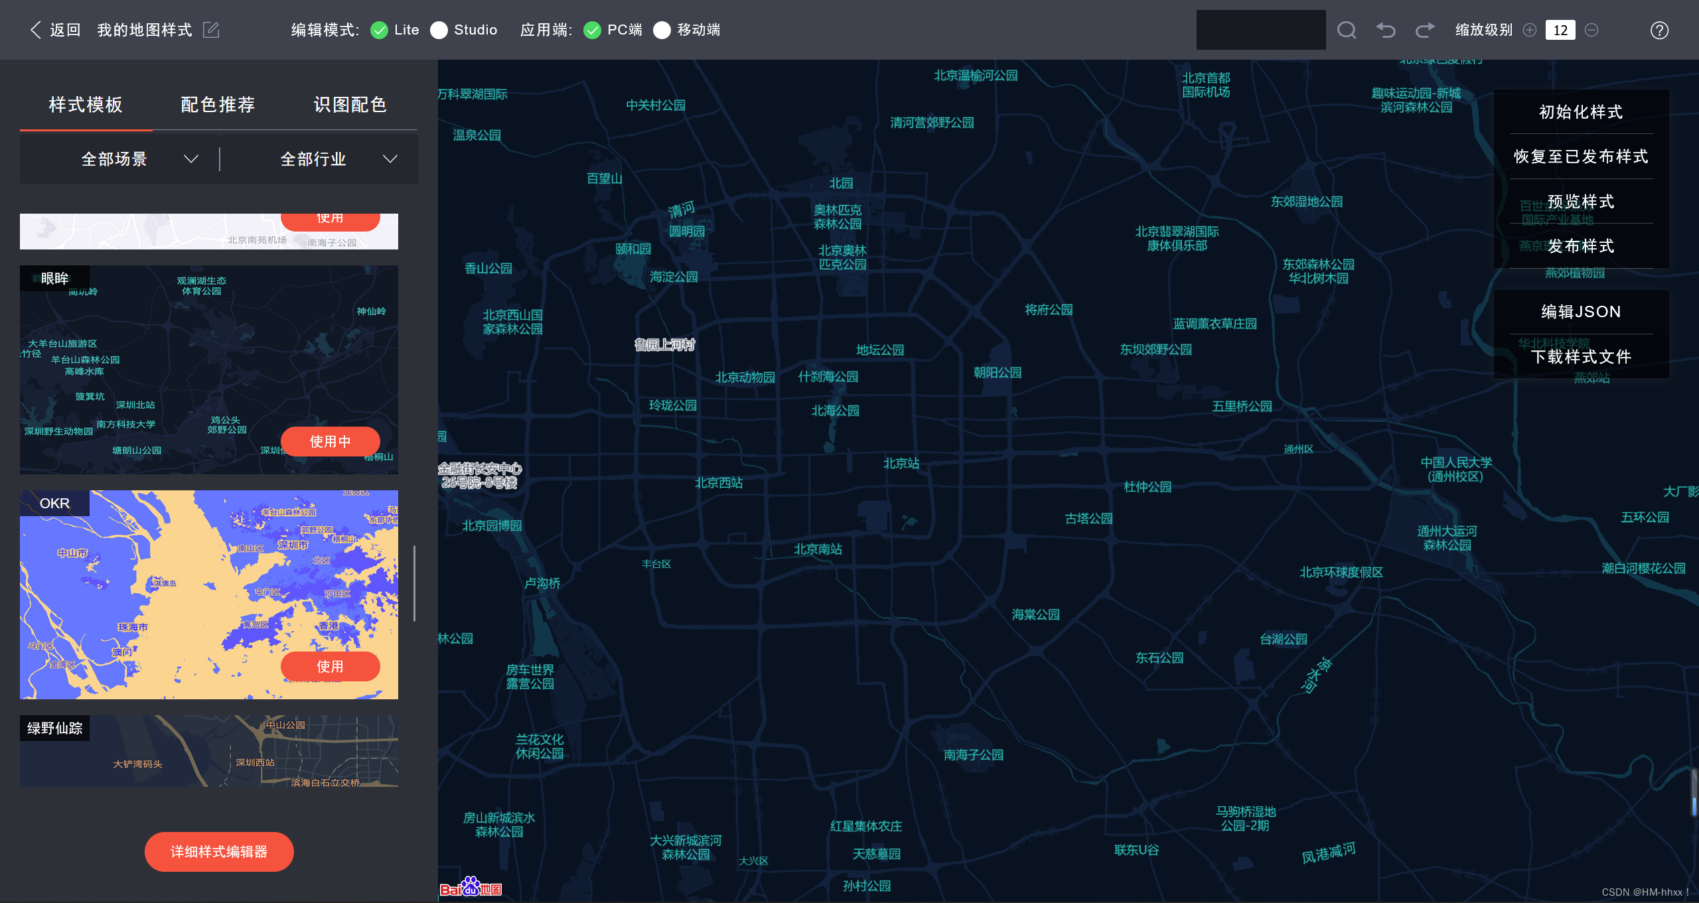Click 北海公园 label on map
Screen dimensions: 1699x903
(x=836, y=411)
